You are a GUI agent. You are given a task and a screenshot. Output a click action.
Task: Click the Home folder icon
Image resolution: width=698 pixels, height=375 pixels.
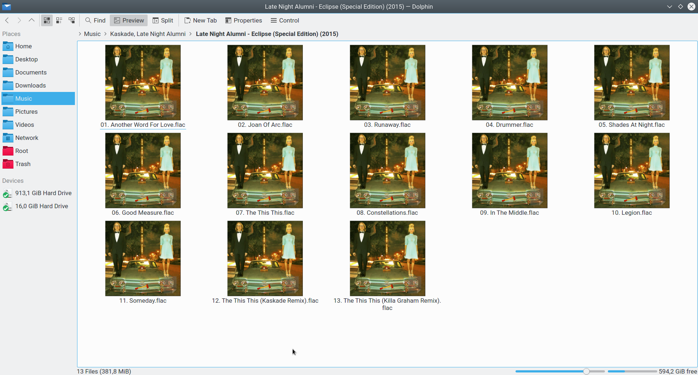[8, 46]
